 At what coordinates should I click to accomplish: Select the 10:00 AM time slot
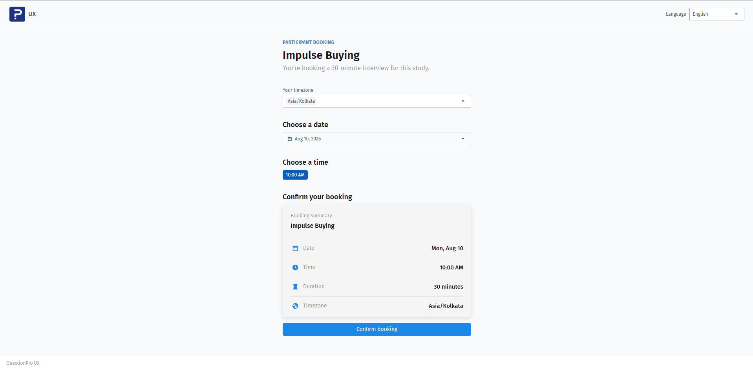click(295, 175)
